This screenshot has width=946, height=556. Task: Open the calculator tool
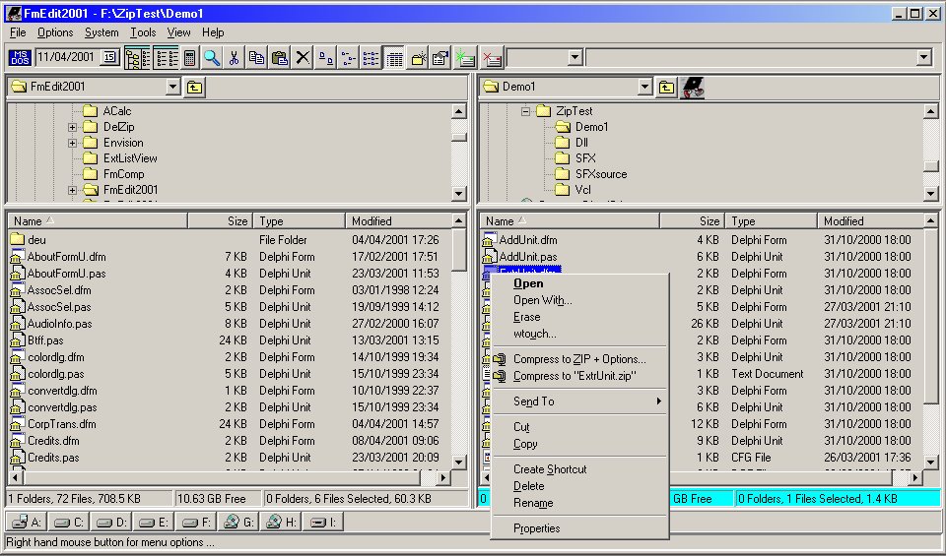point(190,58)
